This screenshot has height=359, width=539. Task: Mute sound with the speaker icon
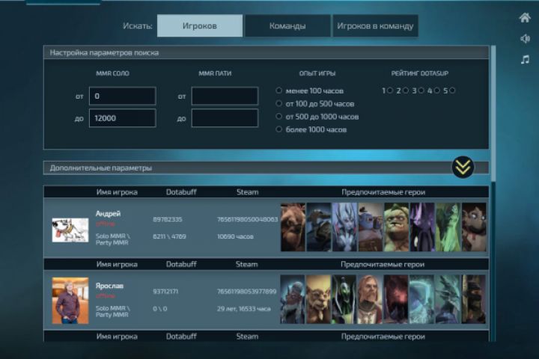(525, 39)
